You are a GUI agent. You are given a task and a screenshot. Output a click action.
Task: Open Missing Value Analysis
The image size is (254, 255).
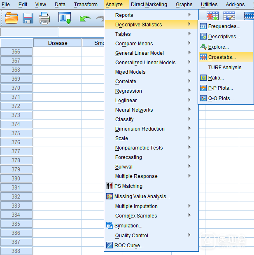142,197
